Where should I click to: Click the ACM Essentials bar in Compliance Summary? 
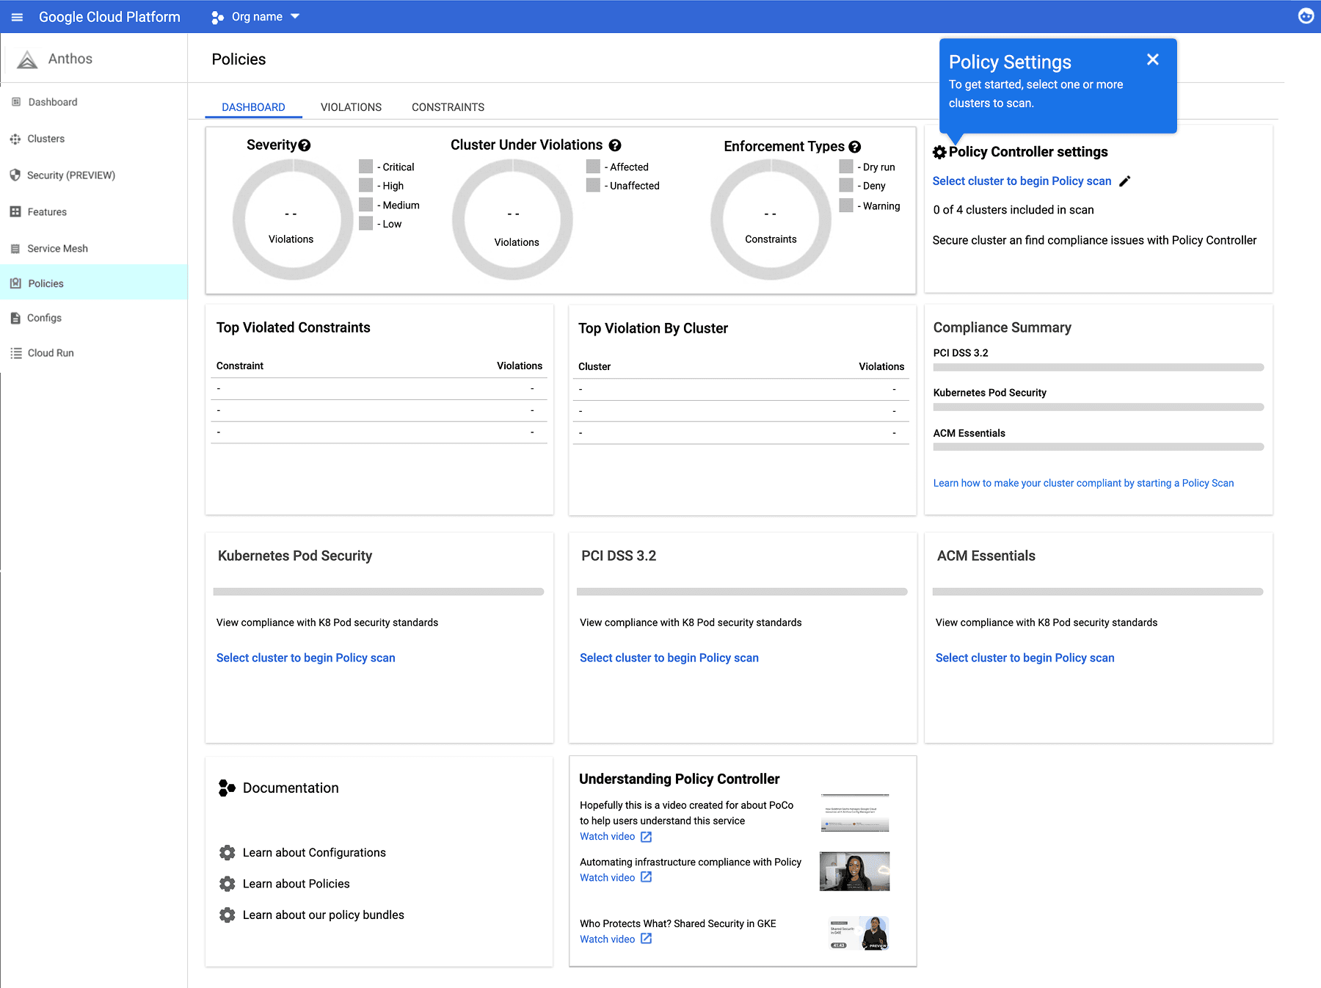point(1099,446)
